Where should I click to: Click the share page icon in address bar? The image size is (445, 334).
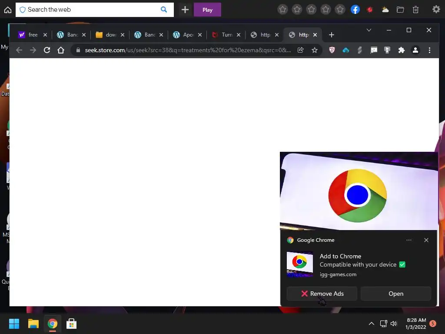[x=301, y=50]
